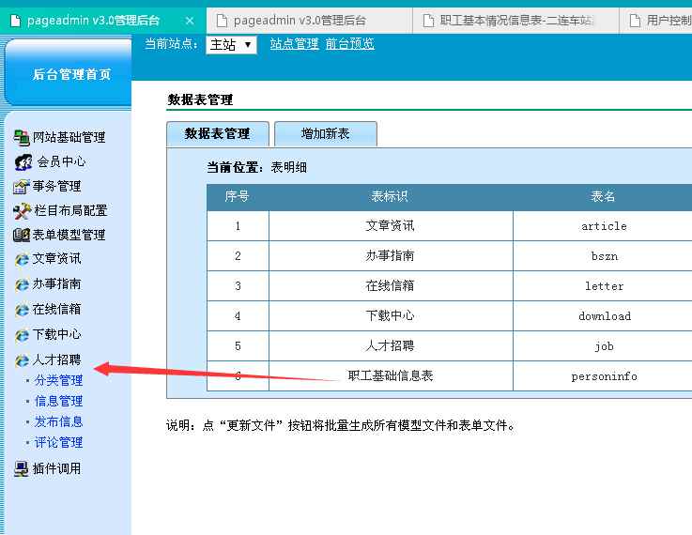Screen dimensions: 692x535
Task: Click the 表单模型管理 book icon
Action: tap(22, 235)
